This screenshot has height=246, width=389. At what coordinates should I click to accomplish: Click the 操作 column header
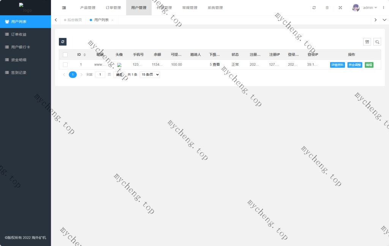coord(351,55)
